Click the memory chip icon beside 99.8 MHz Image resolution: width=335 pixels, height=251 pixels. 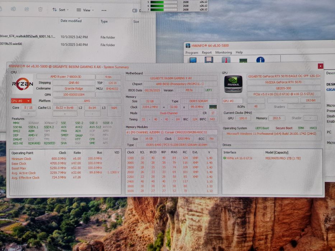[213, 107]
